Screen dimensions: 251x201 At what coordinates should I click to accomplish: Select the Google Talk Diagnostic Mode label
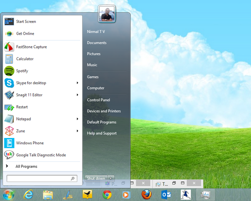click(x=41, y=155)
